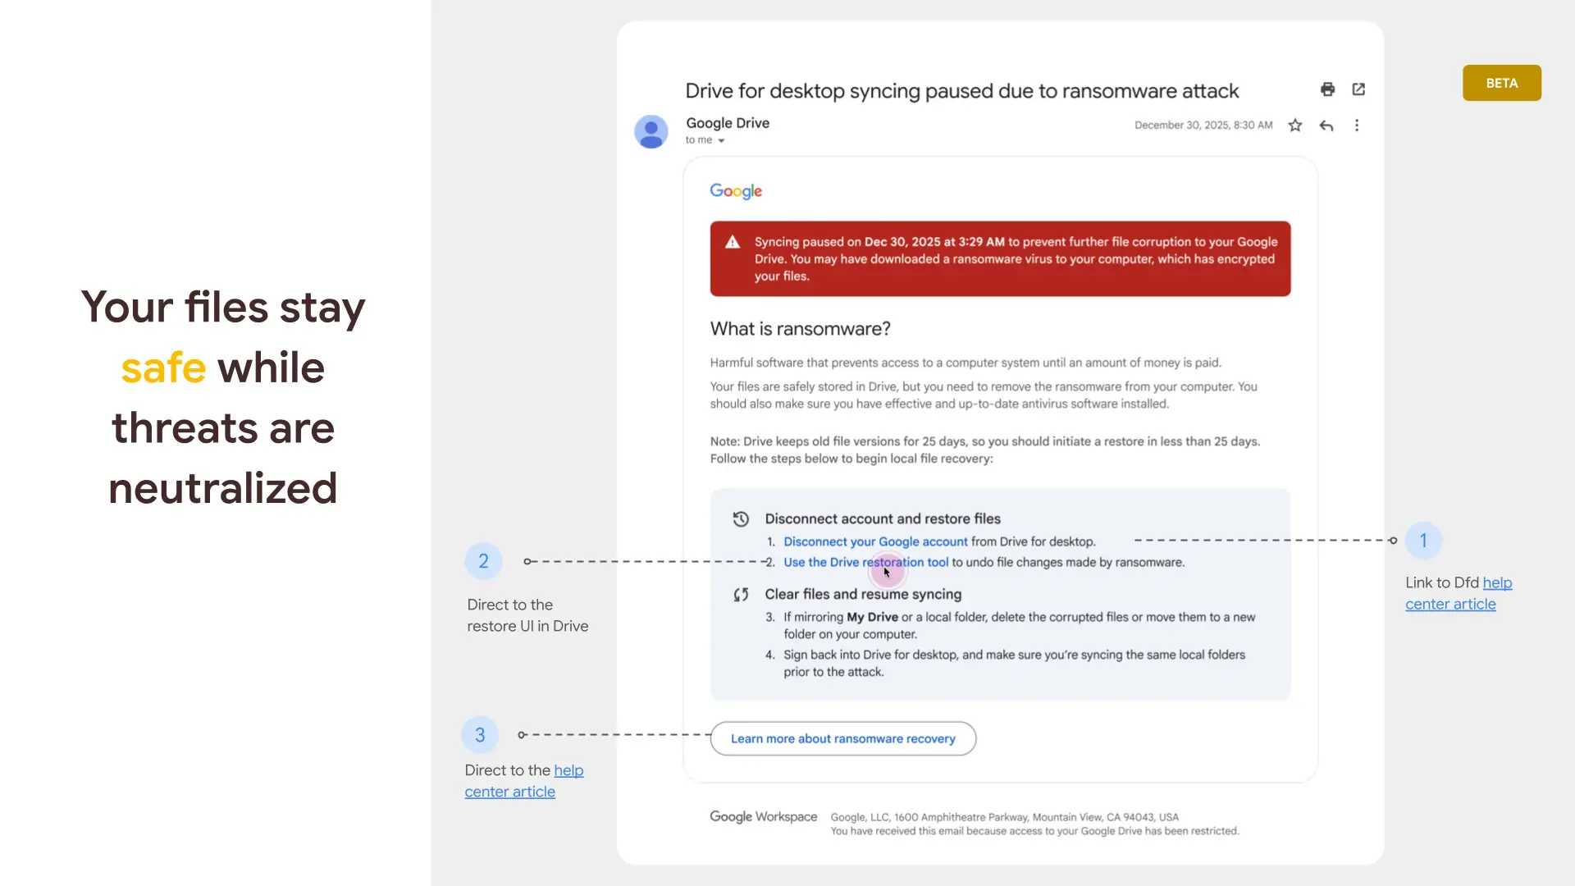
Task: Open the three-dot more options menu
Action: point(1357,126)
